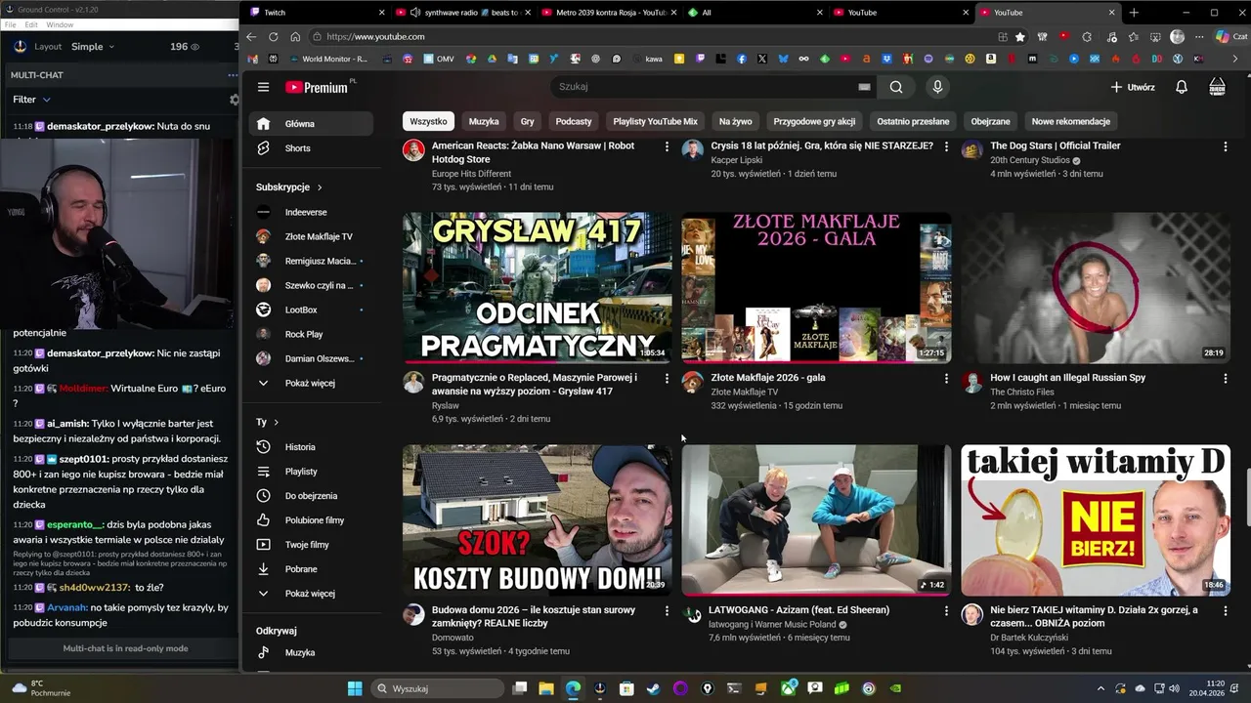Select the Wszystko filter chip
1251x703 pixels.
click(x=428, y=122)
